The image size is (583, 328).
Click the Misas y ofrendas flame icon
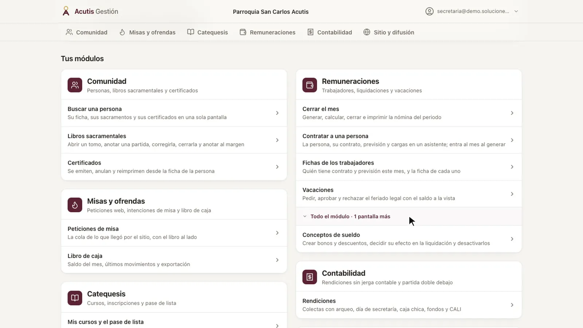[75, 205]
